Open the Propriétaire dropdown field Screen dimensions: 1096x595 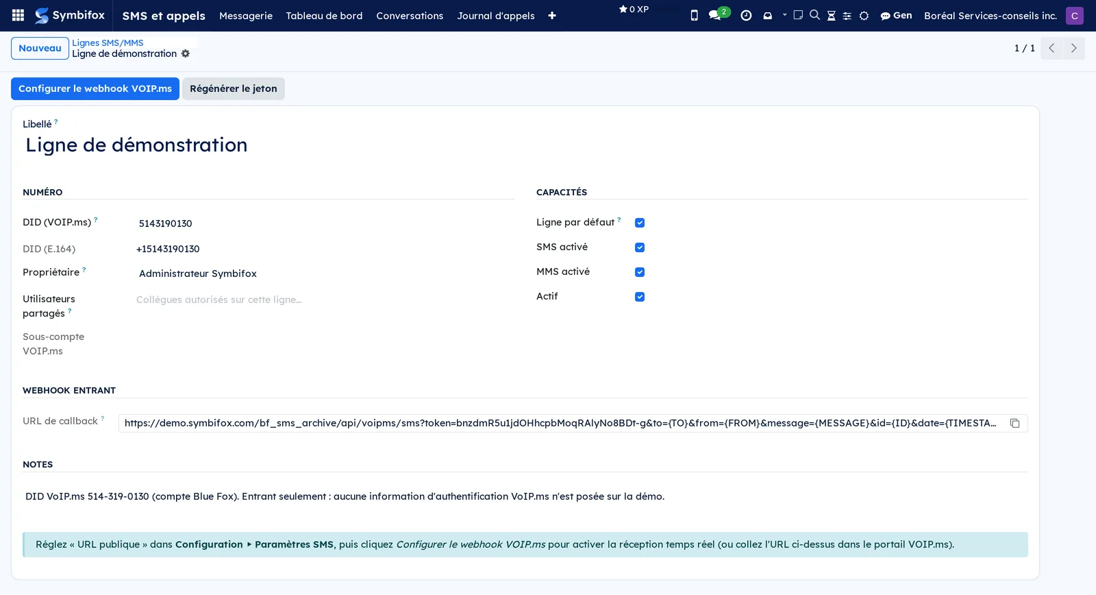click(x=325, y=274)
